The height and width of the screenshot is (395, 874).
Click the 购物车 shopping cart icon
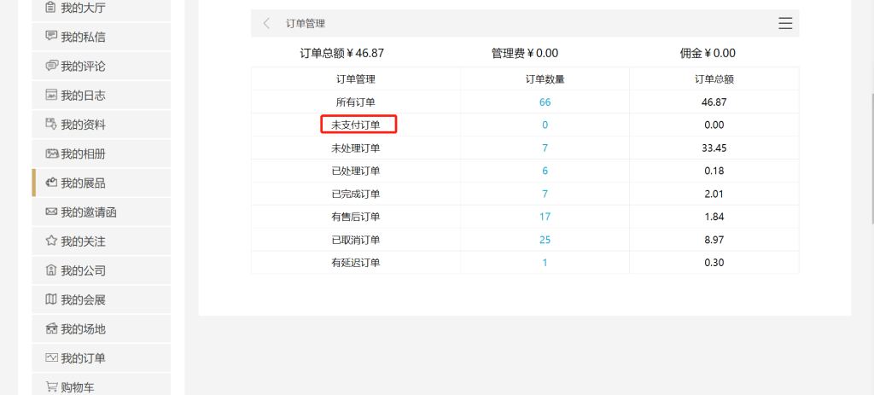51,386
